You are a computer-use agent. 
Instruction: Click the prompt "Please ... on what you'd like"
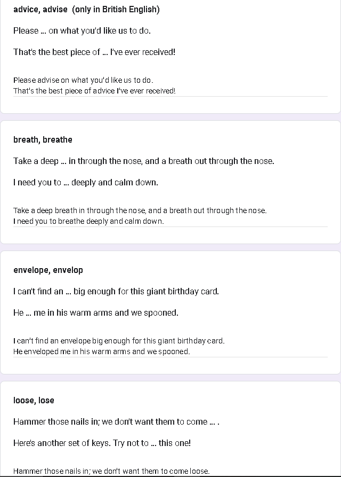[82, 31]
